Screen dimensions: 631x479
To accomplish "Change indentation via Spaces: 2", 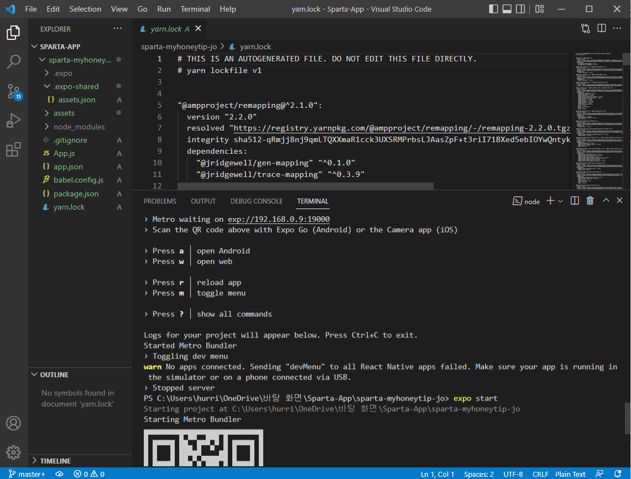I will tap(478, 474).
